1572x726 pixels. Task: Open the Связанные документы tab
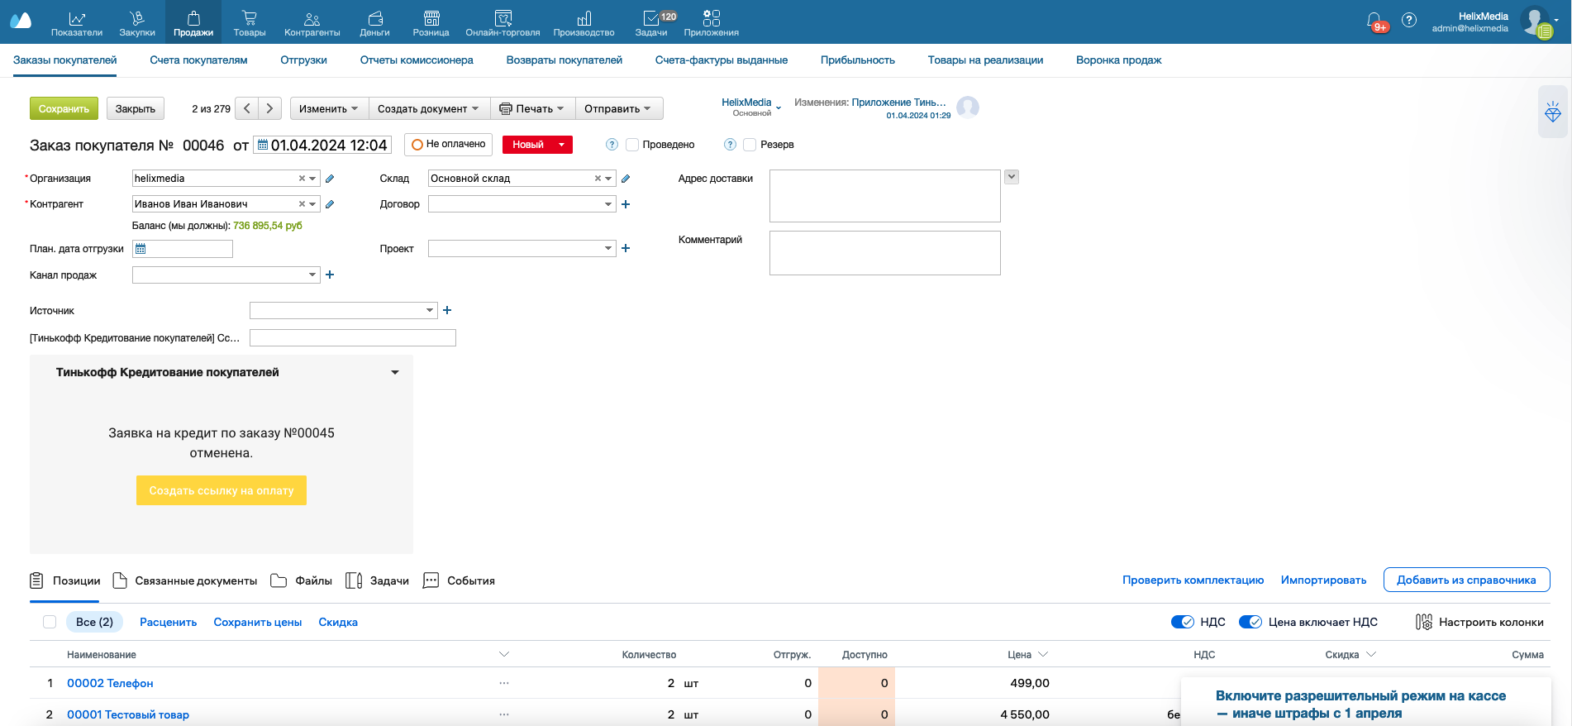pyautogui.click(x=185, y=580)
